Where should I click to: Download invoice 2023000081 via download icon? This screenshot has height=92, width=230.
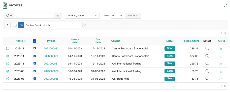tap(221, 64)
